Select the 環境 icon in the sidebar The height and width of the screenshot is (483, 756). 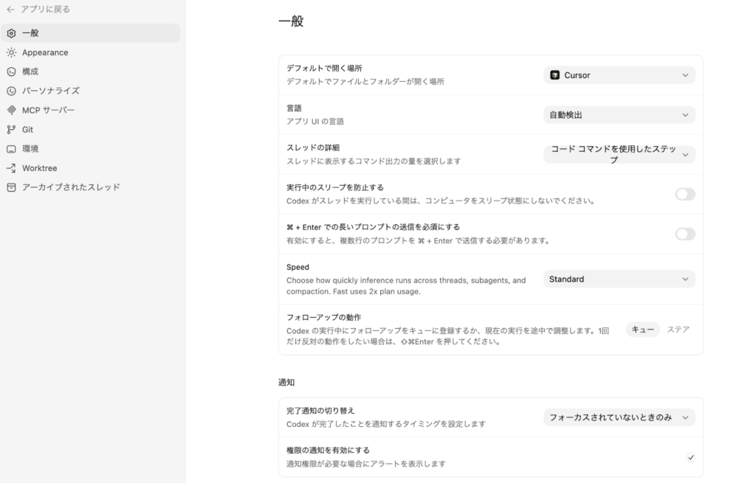pos(10,147)
